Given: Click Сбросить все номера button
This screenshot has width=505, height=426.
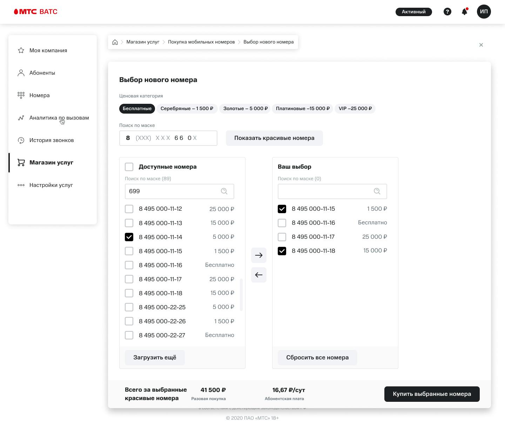Looking at the screenshot, I should 317,358.
